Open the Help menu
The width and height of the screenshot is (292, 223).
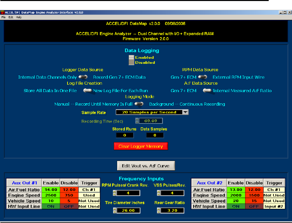point(19,17)
